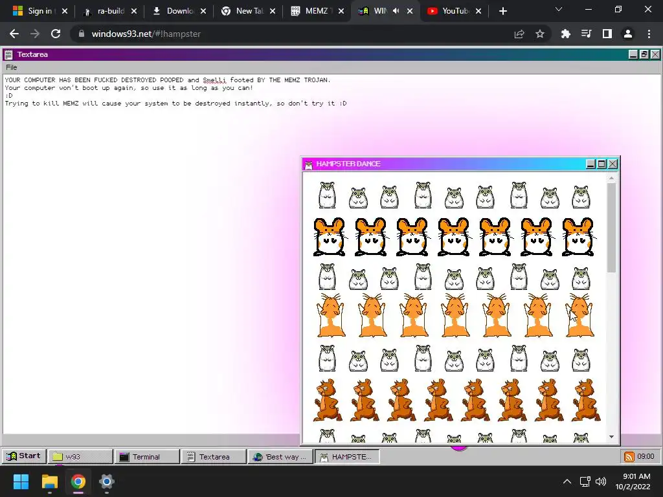Open the media control icon in toolbar
The width and height of the screenshot is (663, 497).
(586, 34)
